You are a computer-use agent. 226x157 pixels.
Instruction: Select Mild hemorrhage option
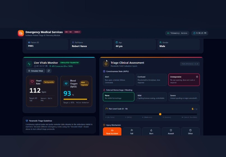pyautogui.click(x=151, y=97)
